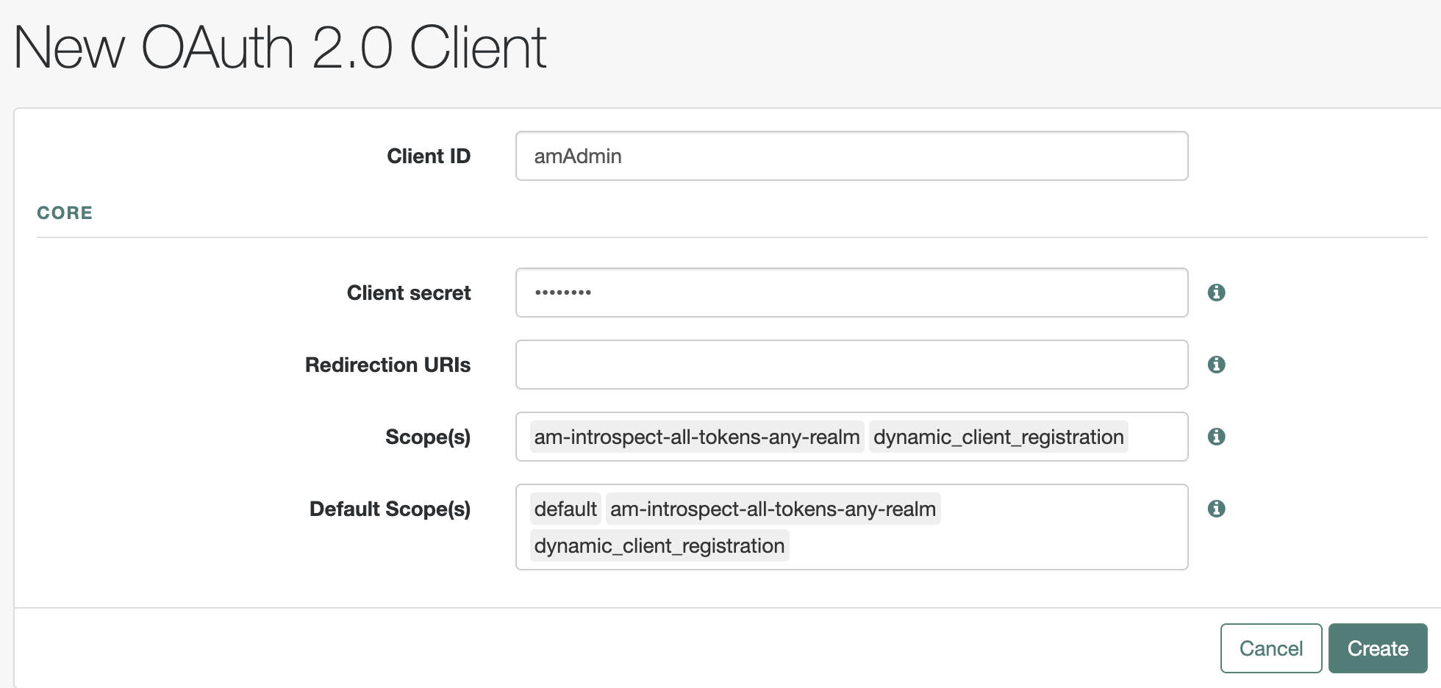The height and width of the screenshot is (688, 1441).
Task: Click the New OAuth 2.0 Client title
Action: pyautogui.click(x=280, y=48)
